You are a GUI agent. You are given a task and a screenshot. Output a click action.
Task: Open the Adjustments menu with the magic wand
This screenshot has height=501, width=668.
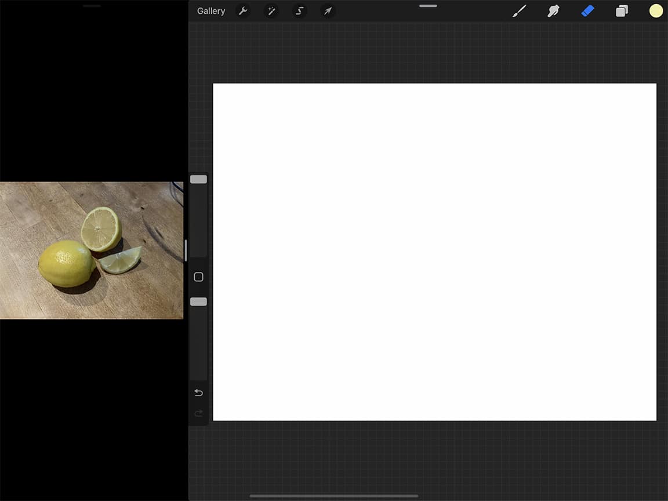(x=271, y=10)
